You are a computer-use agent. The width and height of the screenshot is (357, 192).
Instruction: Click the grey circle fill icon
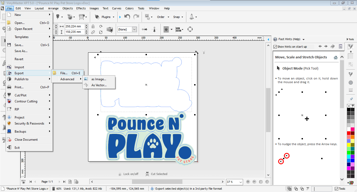tap(351, 83)
